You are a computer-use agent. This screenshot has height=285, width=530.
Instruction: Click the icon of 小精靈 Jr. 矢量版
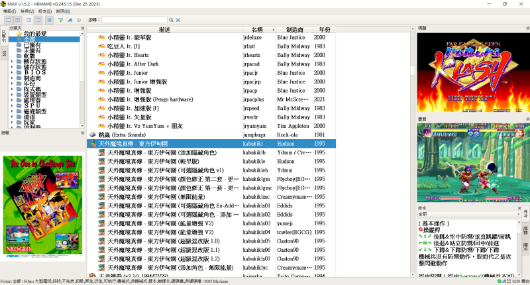(x=101, y=117)
